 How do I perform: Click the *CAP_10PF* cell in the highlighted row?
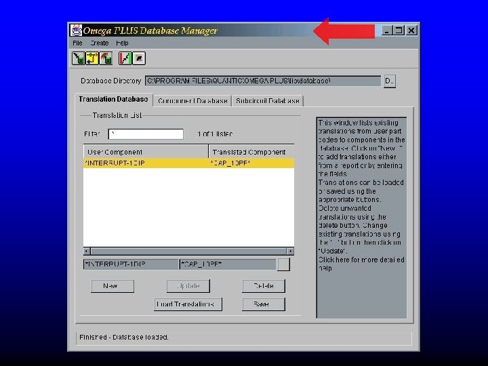pyautogui.click(x=251, y=163)
